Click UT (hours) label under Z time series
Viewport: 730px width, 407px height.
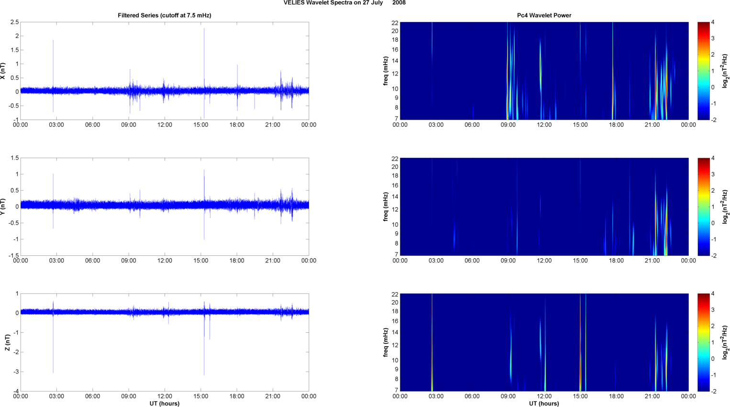[x=164, y=404]
